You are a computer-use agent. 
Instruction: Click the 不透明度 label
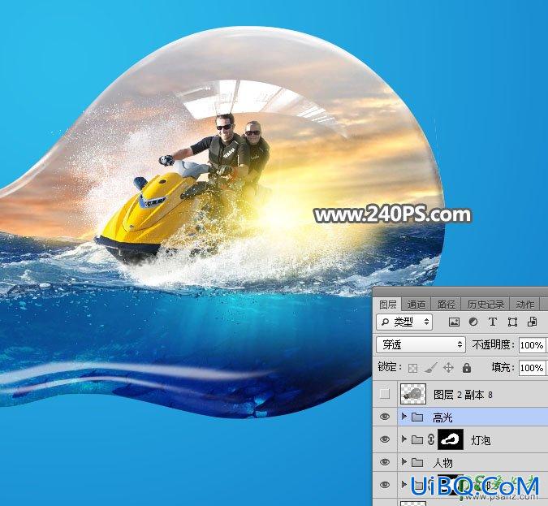pyautogui.click(x=493, y=345)
